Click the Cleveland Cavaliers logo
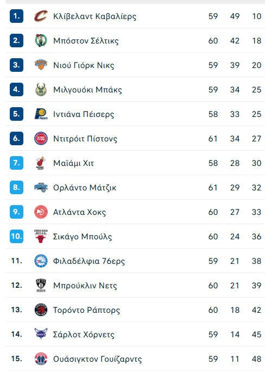 pos(41,16)
